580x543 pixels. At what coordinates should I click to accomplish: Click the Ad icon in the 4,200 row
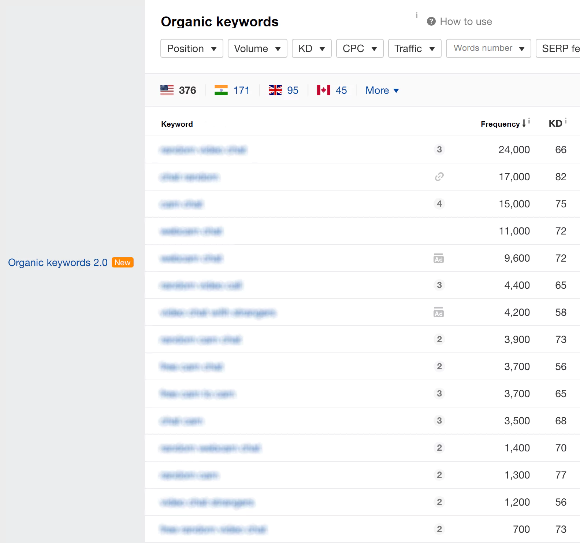click(439, 313)
